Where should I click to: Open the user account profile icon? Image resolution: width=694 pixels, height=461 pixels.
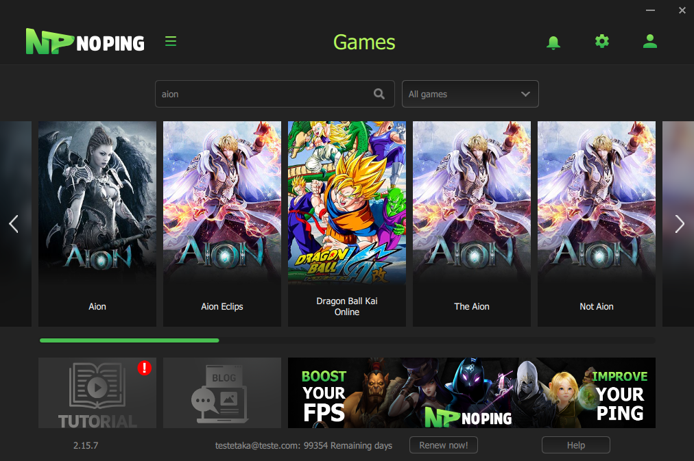(x=649, y=41)
